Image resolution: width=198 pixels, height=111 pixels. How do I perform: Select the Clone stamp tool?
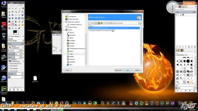click(19, 25)
